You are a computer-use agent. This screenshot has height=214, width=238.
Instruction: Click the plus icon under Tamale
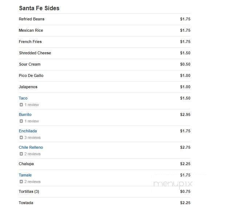(x=21, y=182)
